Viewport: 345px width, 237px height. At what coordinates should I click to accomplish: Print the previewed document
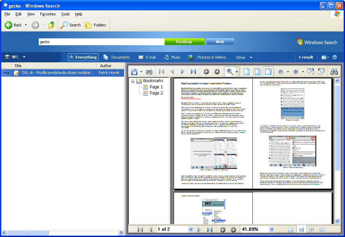click(149, 72)
